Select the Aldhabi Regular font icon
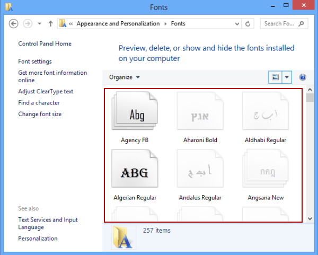The image size is (318, 255). (x=266, y=111)
